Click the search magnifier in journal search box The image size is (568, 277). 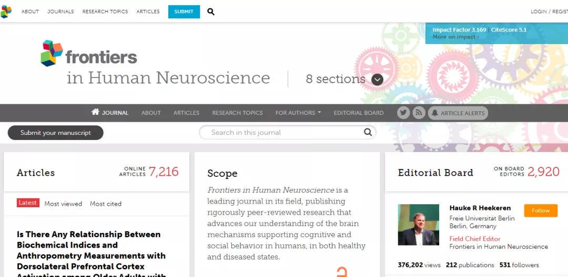click(368, 133)
